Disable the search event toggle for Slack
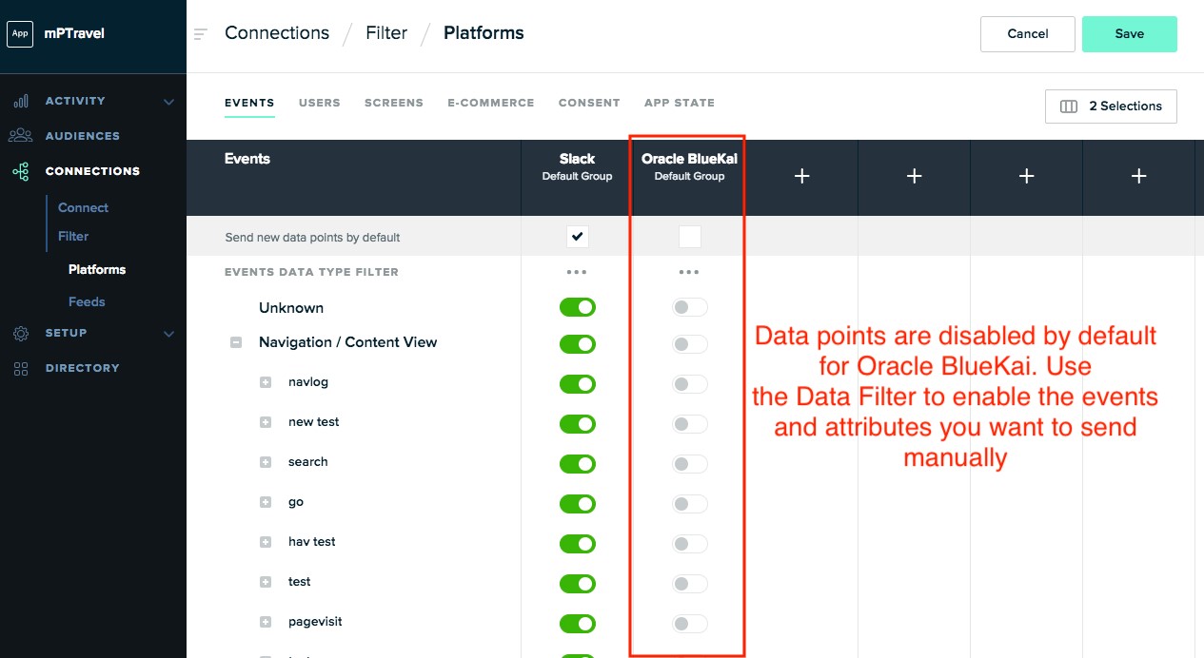This screenshot has width=1204, height=658. click(x=577, y=463)
